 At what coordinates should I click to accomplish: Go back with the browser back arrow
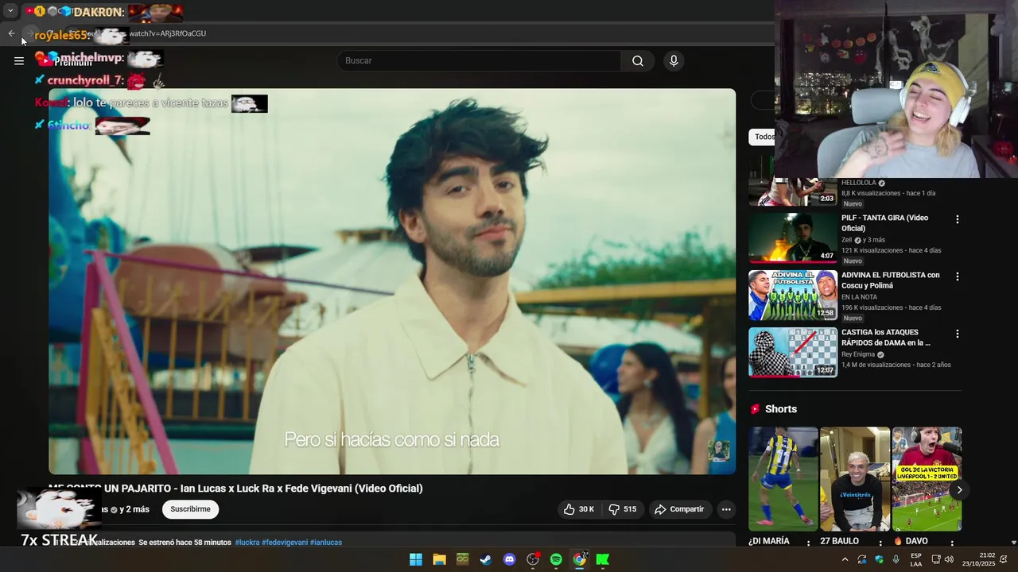[11, 33]
